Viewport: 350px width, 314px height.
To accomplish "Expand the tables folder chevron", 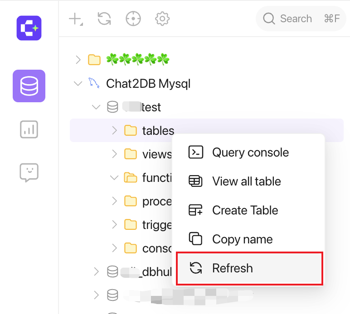I will [115, 130].
